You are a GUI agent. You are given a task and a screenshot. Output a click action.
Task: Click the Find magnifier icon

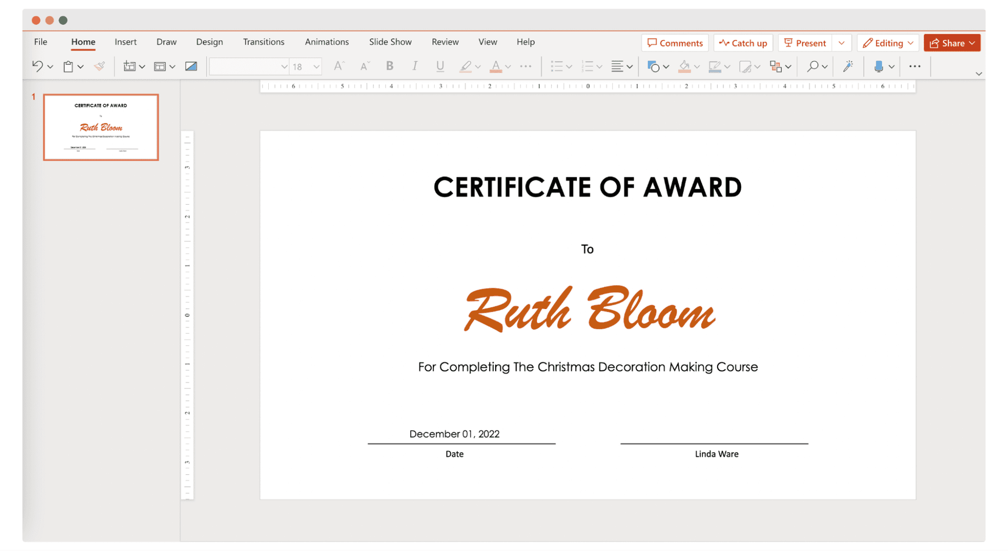812,66
